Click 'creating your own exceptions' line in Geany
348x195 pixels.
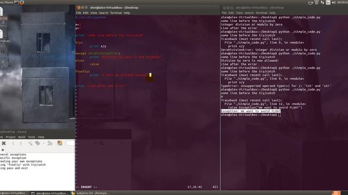coord(21,161)
